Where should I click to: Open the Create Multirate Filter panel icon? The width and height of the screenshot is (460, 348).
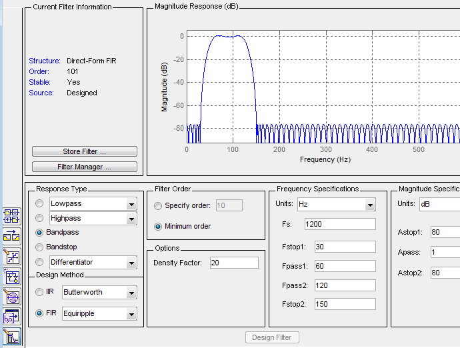[x=12, y=216]
